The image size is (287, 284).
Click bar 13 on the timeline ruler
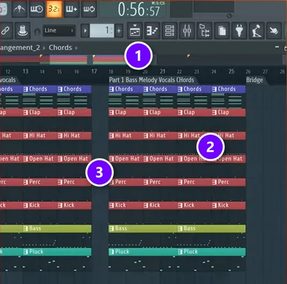[x=26, y=71]
